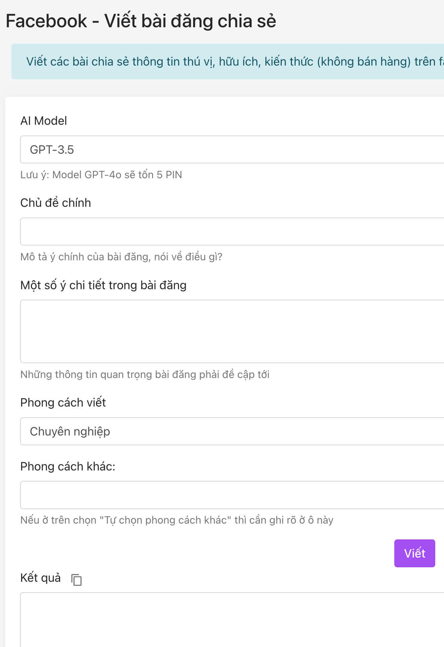
Task: Copy the generated result using the copy icon
Action: pos(76,578)
